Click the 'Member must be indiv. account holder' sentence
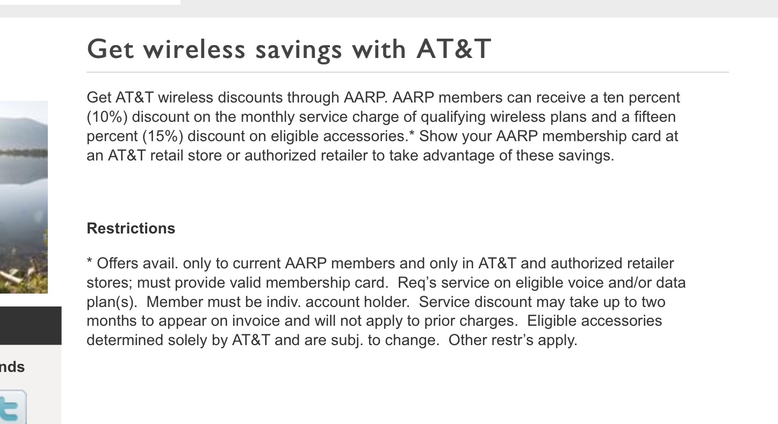The height and width of the screenshot is (424, 778). tap(278, 302)
